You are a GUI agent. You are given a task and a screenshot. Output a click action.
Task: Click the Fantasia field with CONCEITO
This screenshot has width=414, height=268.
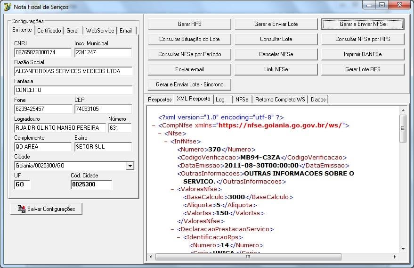[73, 90]
